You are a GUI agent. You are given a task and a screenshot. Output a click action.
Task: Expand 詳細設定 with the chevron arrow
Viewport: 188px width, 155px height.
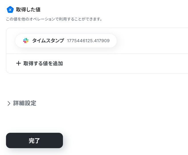pyautogui.click(x=9, y=103)
